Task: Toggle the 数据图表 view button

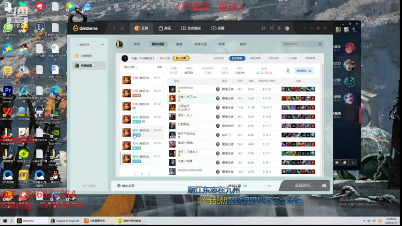Action: tap(304, 71)
